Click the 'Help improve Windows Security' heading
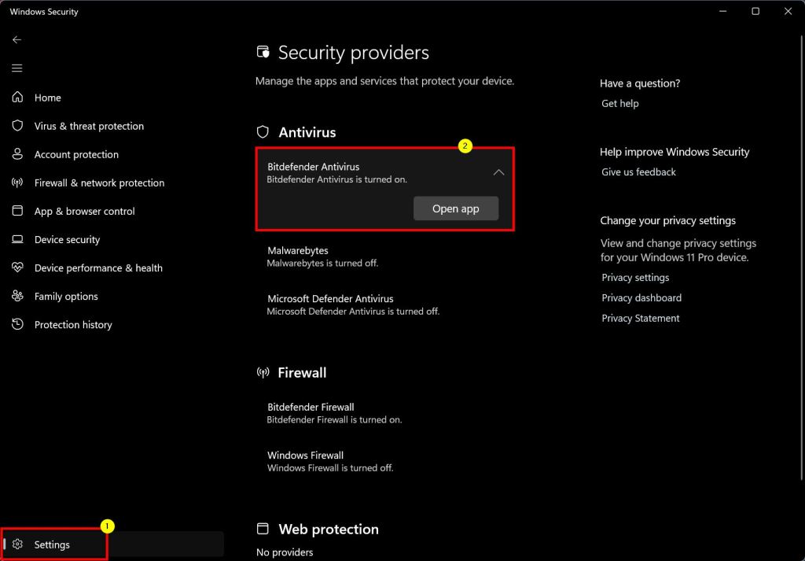805x561 pixels. (675, 152)
